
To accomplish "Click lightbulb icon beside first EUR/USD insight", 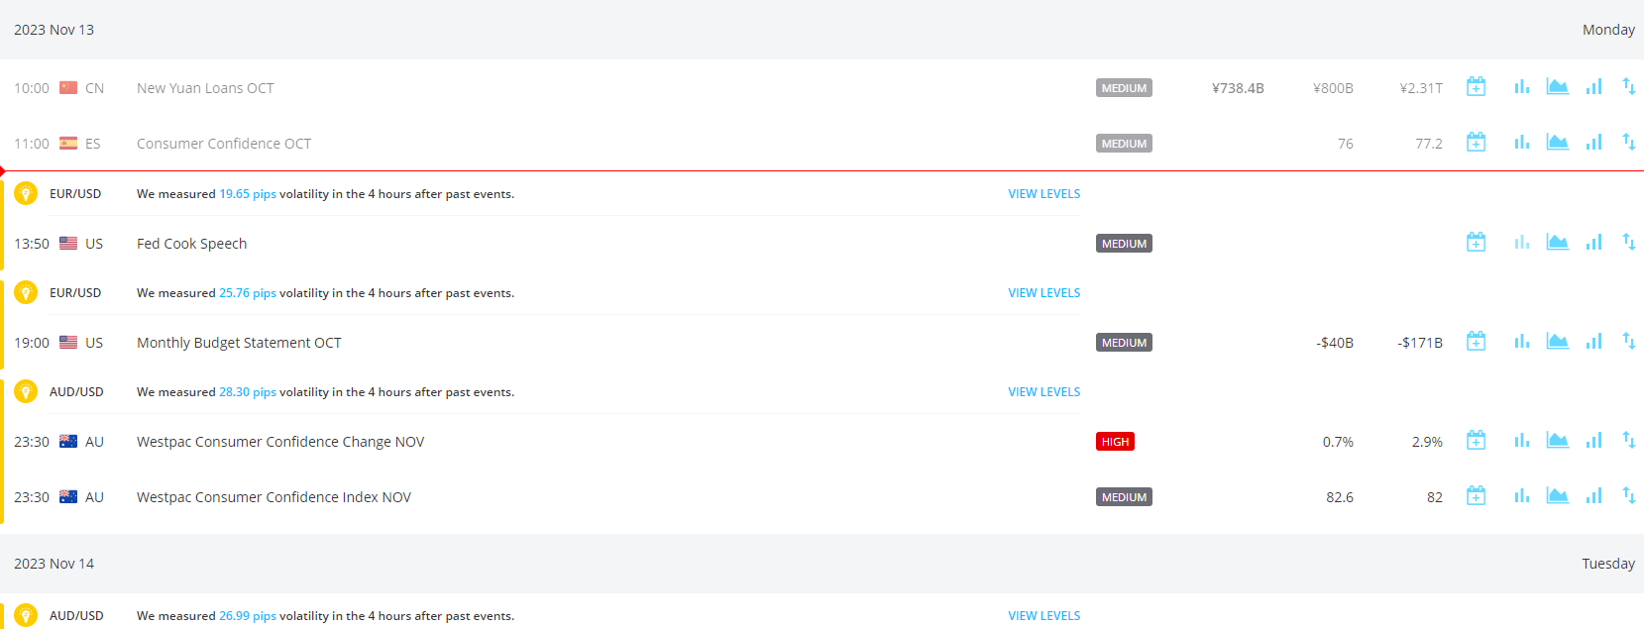I will [x=26, y=194].
